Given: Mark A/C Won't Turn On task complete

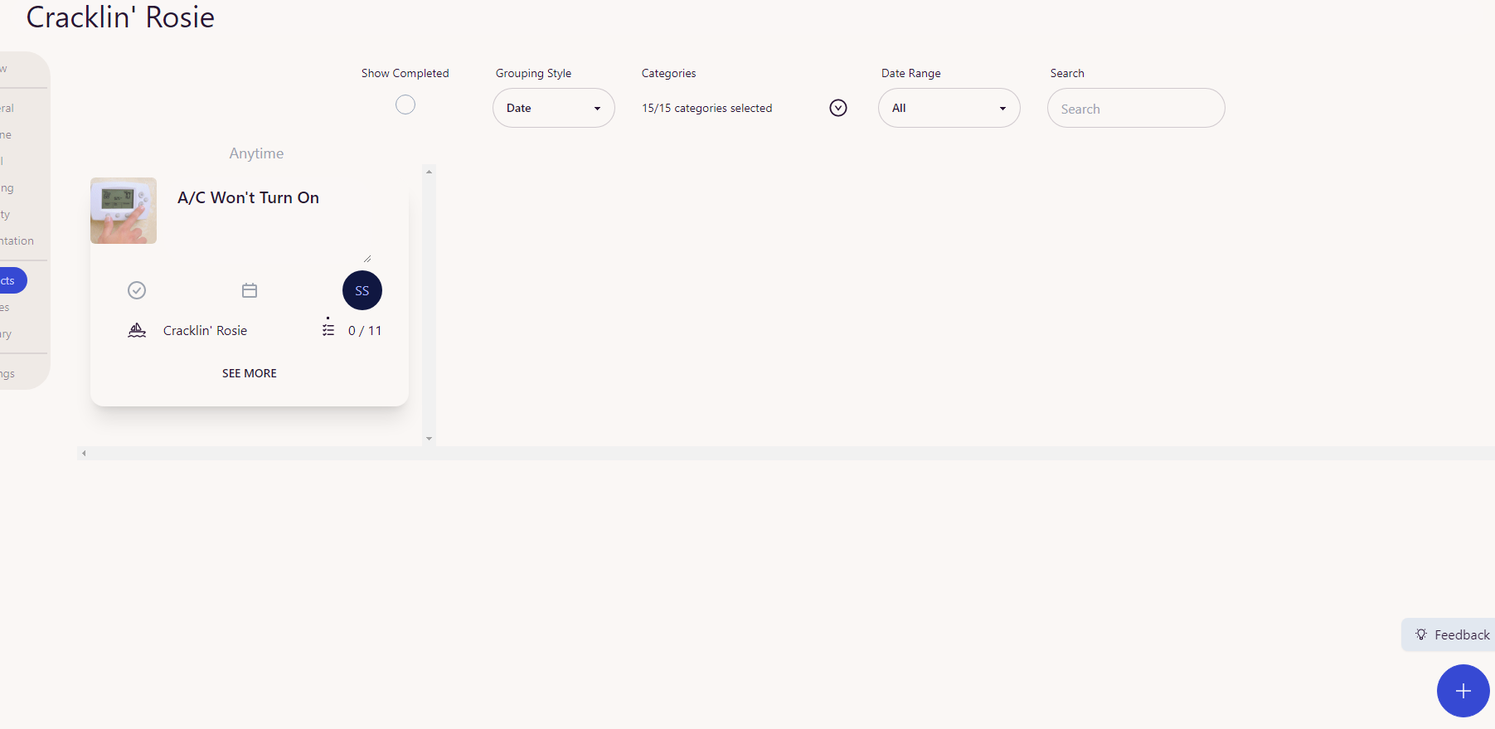Looking at the screenshot, I should pos(137,290).
